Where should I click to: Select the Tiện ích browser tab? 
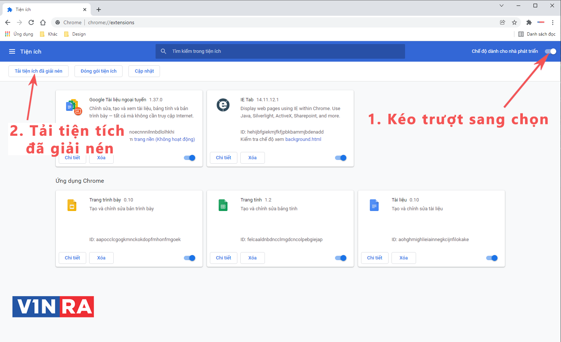coord(46,10)
